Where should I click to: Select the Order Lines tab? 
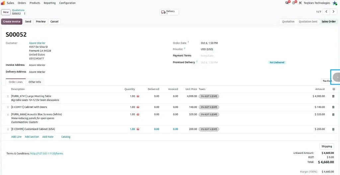pos(16,82)
